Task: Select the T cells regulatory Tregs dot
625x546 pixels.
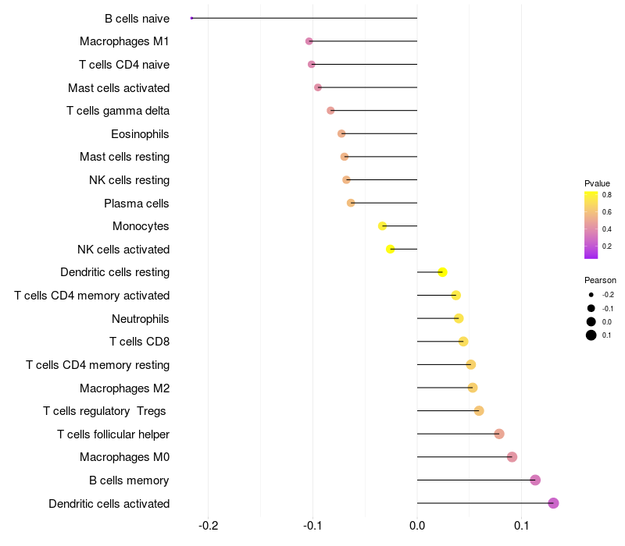Action: [479, 411]
